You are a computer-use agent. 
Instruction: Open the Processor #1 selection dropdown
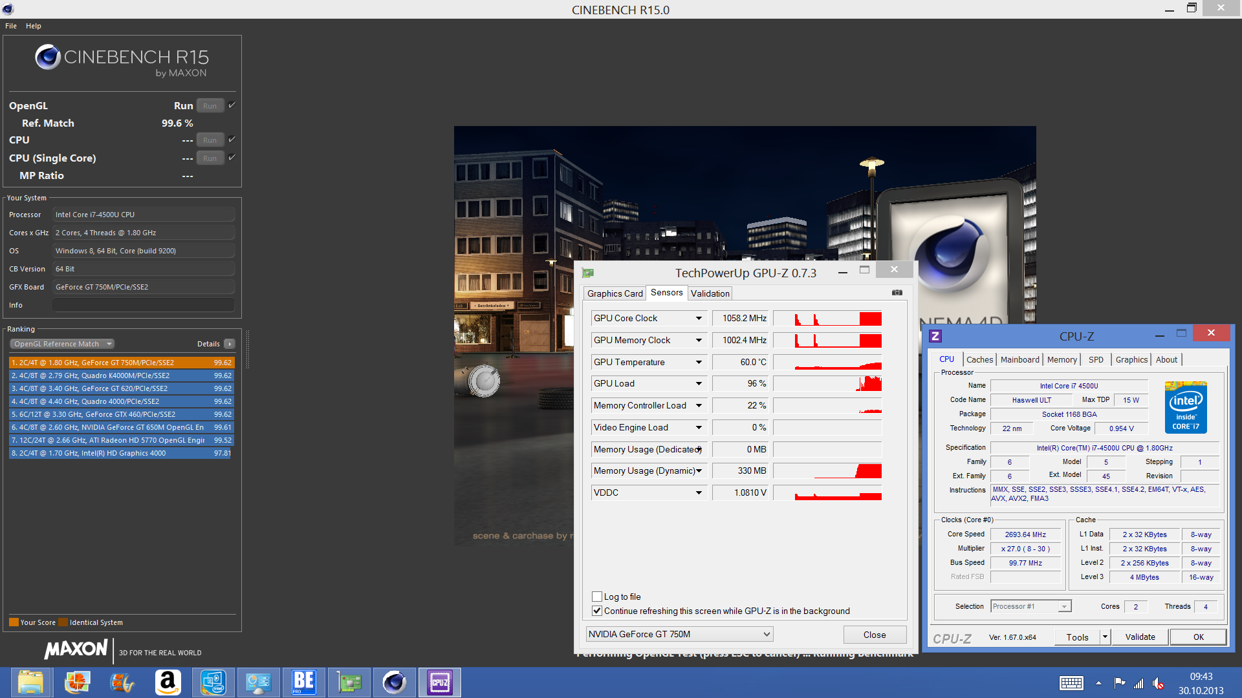tap(1031, 606)
